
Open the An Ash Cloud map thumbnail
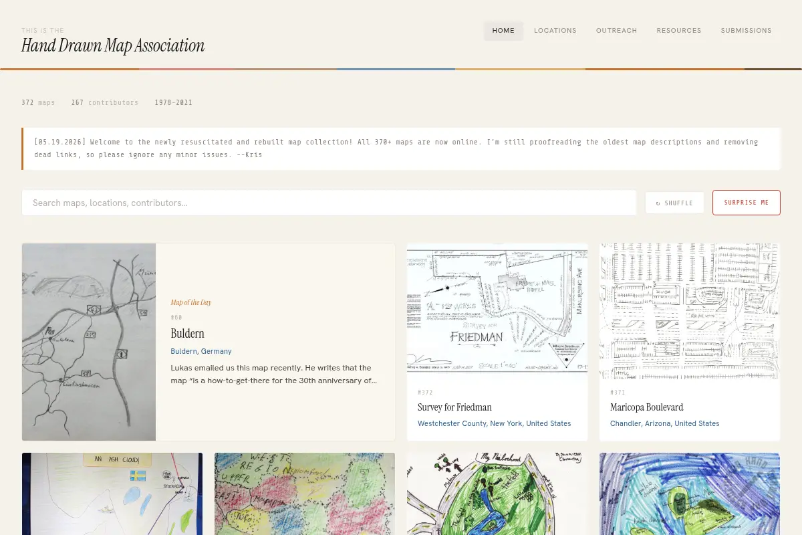[112, 494]
